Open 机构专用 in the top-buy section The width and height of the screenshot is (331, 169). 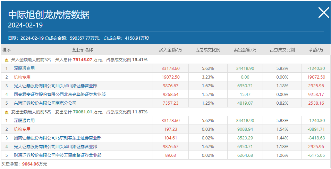[x=22, y=77]
